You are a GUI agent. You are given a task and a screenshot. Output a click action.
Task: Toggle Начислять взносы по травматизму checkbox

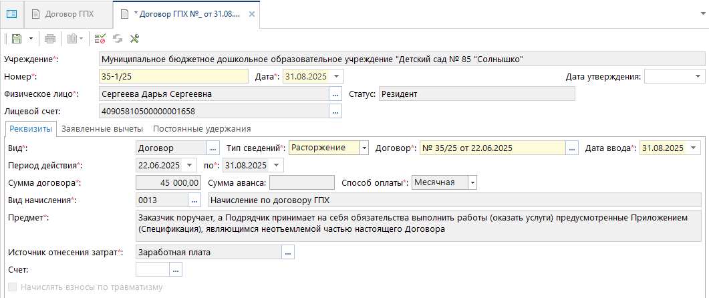tap(13, 287)
